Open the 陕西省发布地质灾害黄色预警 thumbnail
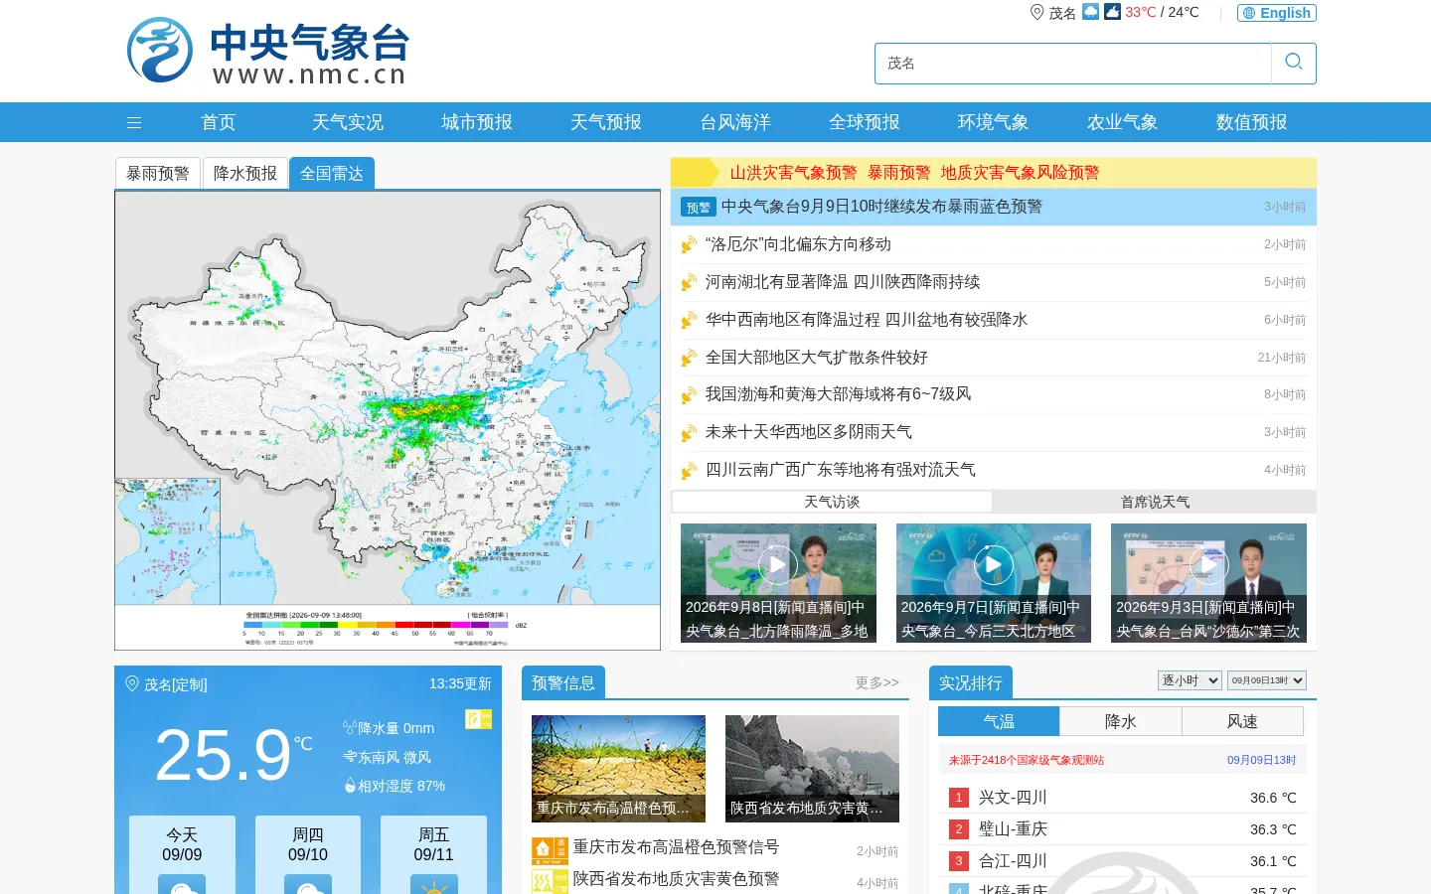This screenshot has height=894, width=1431. click(812, 769)
